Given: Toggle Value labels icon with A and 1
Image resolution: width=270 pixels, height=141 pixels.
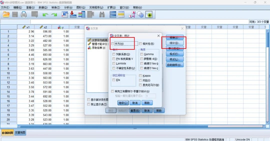Looking at the screenshot, I should pyautogui.click(x=132, y=15).
